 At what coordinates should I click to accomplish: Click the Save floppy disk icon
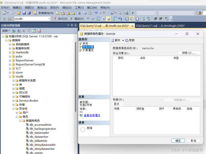click(x=24, y=13)
